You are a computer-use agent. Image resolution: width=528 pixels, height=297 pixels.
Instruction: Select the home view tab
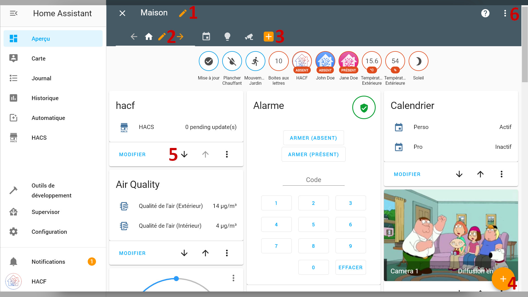tap(149, 37)
